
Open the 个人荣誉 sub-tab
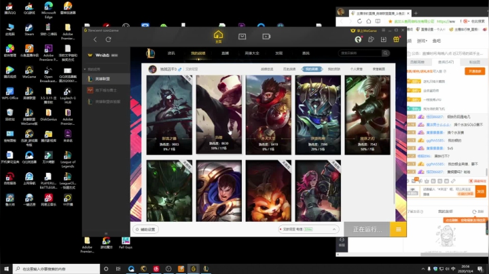tap(356, 69)
